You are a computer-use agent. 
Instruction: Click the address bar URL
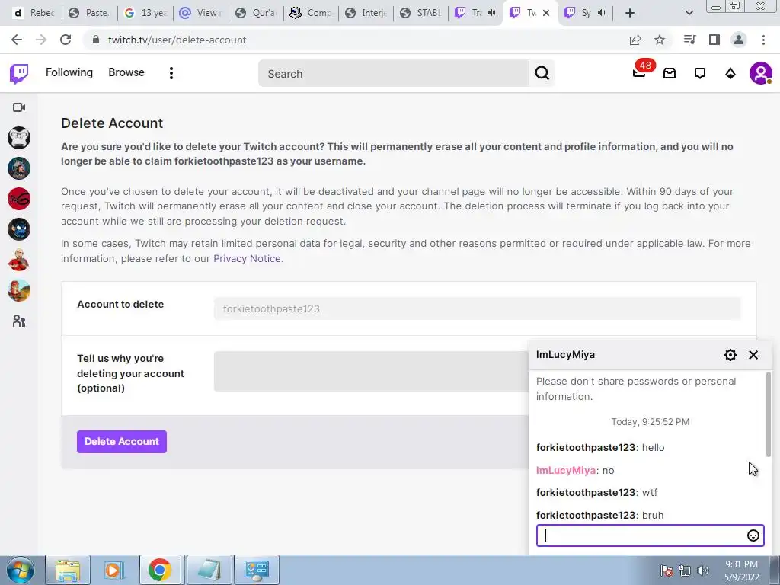pyautogui.click(x=177, y=40)
